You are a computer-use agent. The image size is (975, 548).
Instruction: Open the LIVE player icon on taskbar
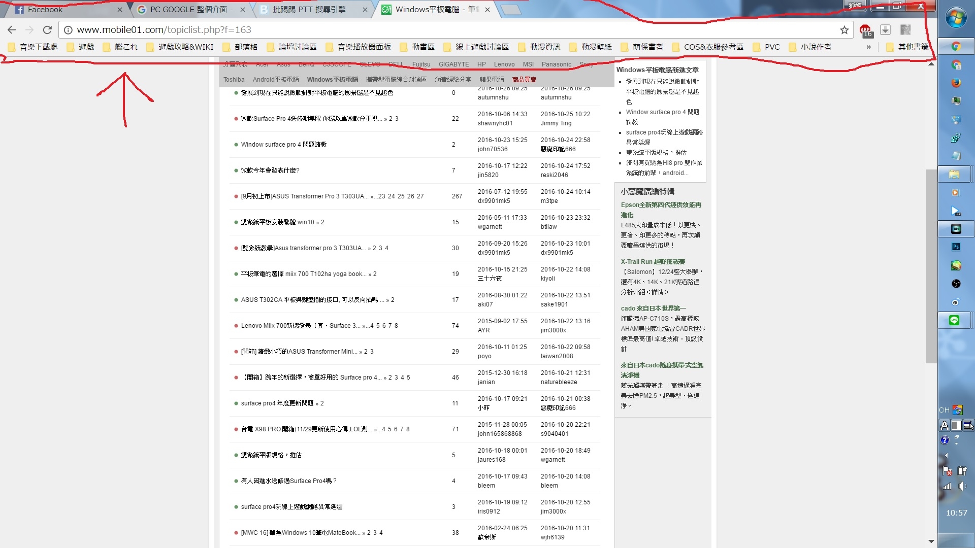click(x=956, y=211)
